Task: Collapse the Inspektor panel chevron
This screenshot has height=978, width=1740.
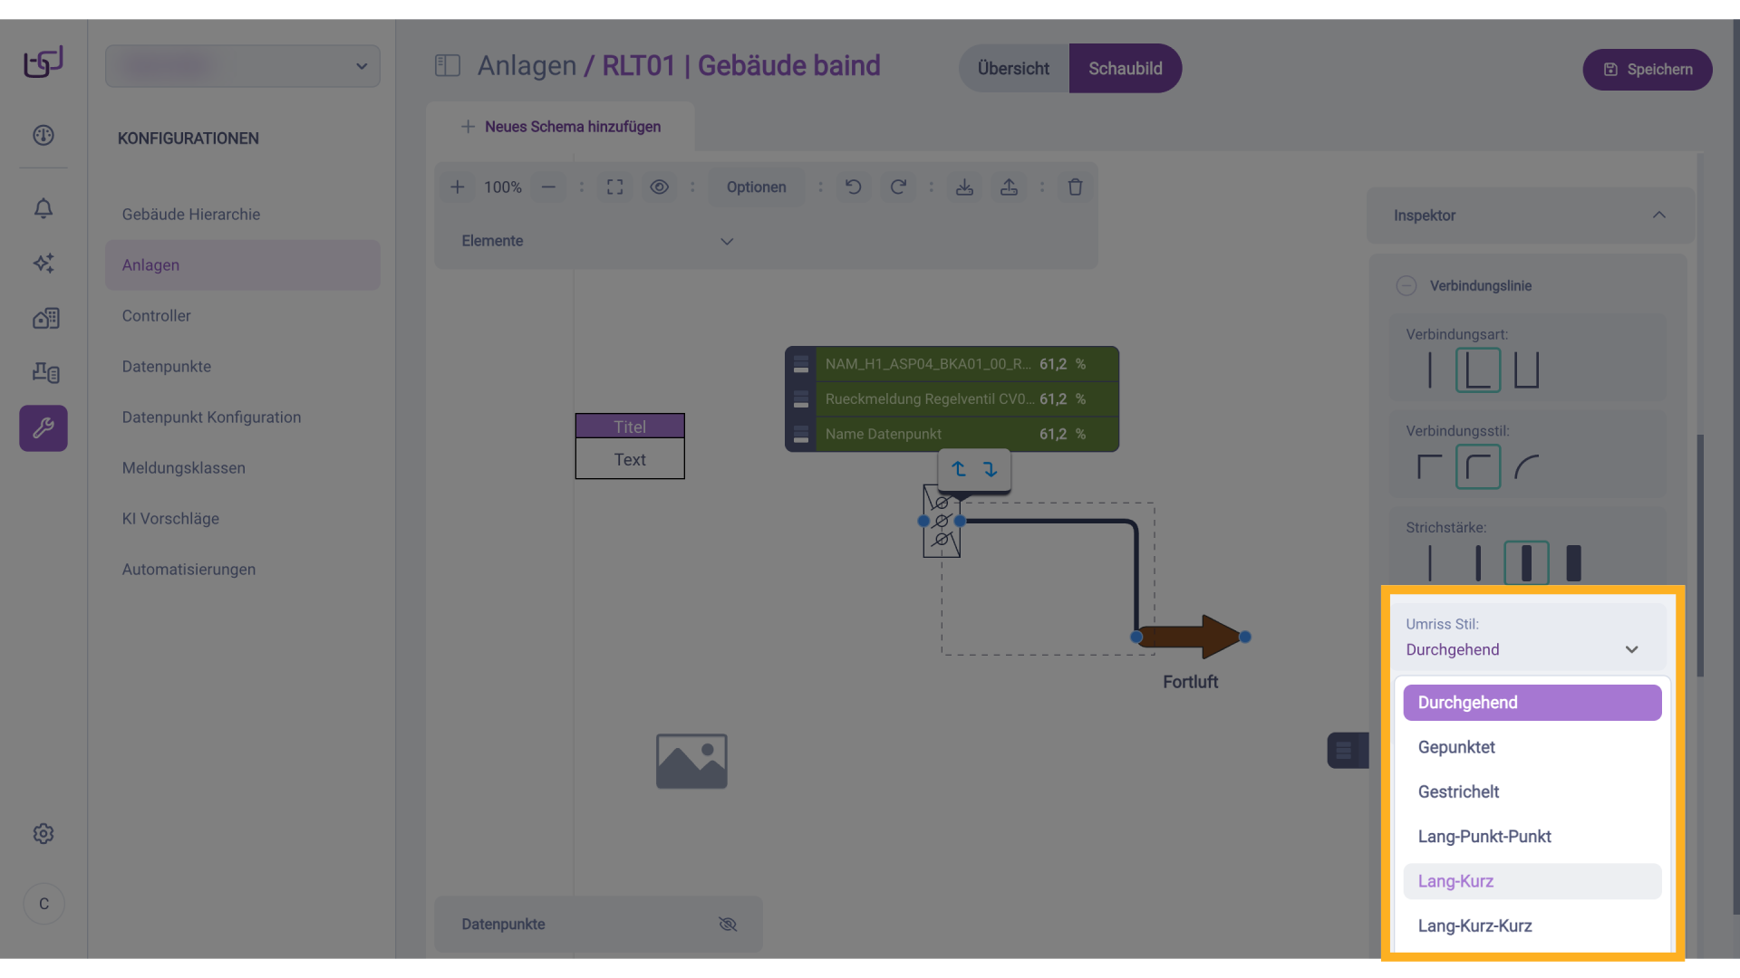Action: coord(1658,216)
